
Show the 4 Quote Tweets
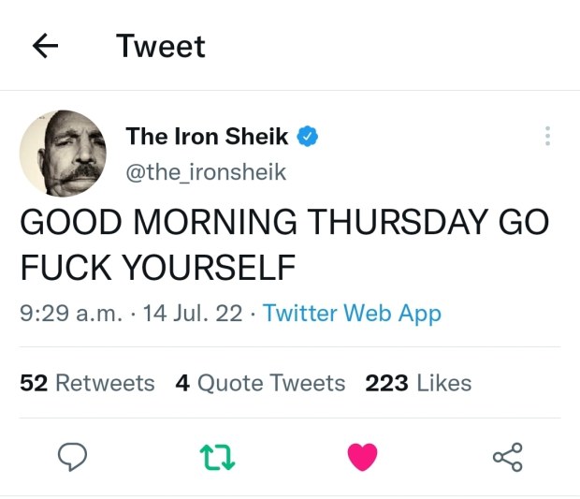260,383
